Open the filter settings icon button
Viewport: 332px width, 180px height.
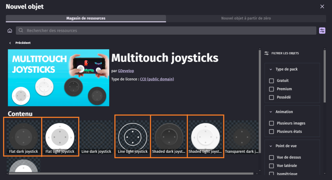coord(322,30)
